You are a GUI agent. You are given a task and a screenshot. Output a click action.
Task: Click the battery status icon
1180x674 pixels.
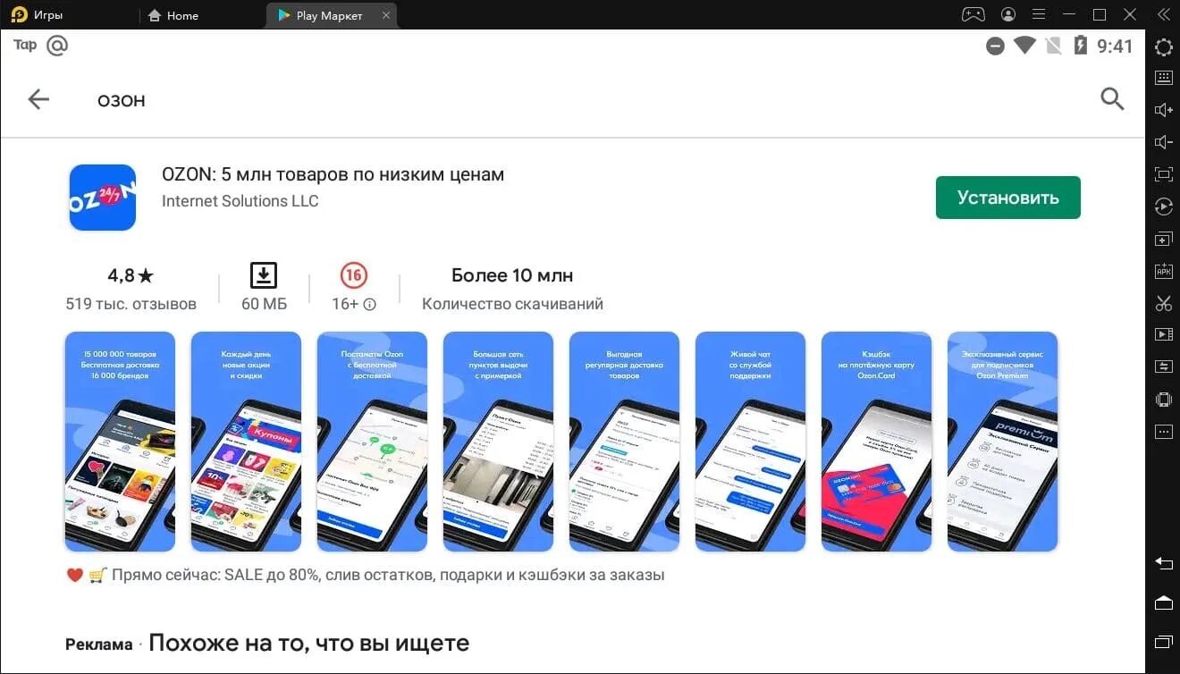pyautogui.click(x=1080, y=46)
